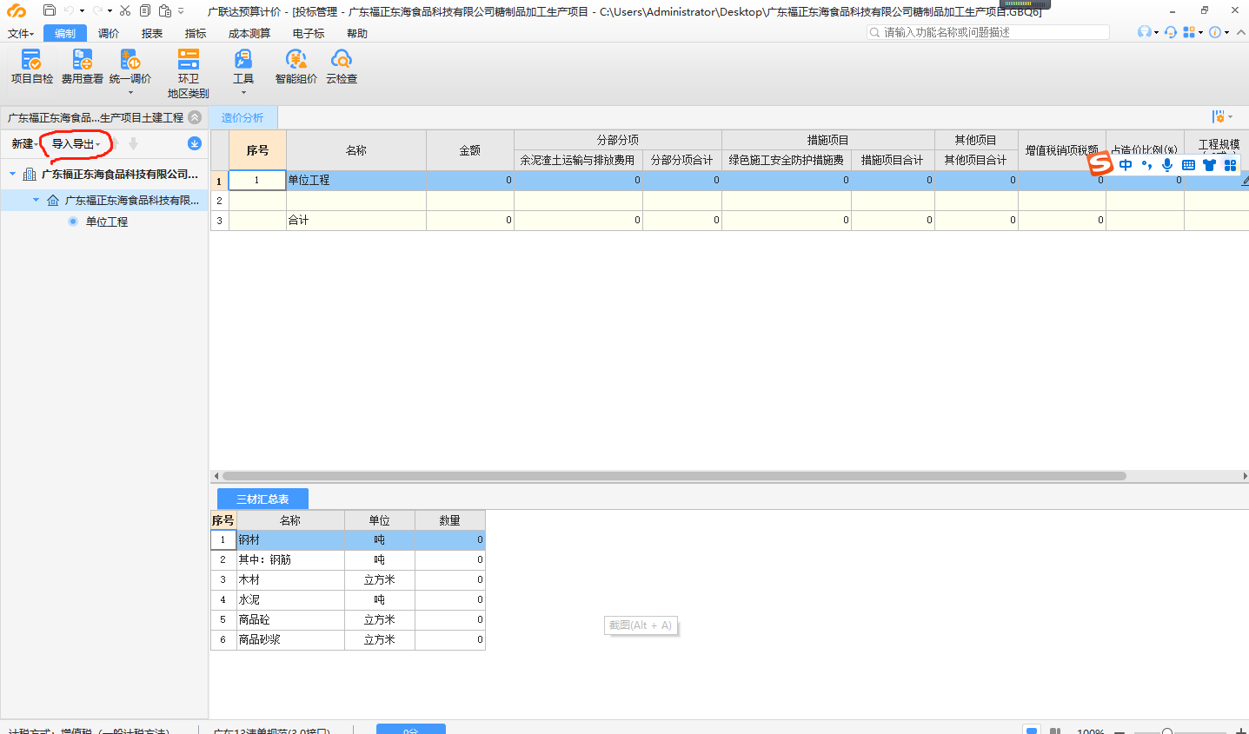Click the save icon in quick access bar
Screen dimensions: 1249x734
50,10
